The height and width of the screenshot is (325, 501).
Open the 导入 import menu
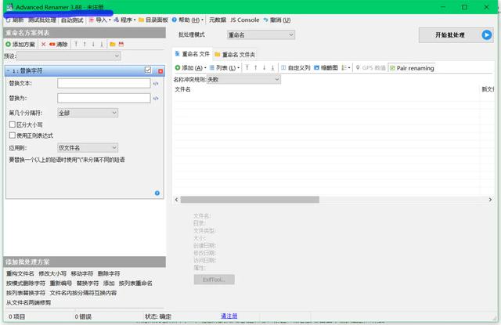100,20
